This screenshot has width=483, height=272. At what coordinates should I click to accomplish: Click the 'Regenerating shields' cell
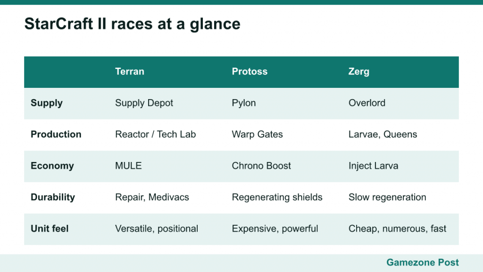point(277,197)
